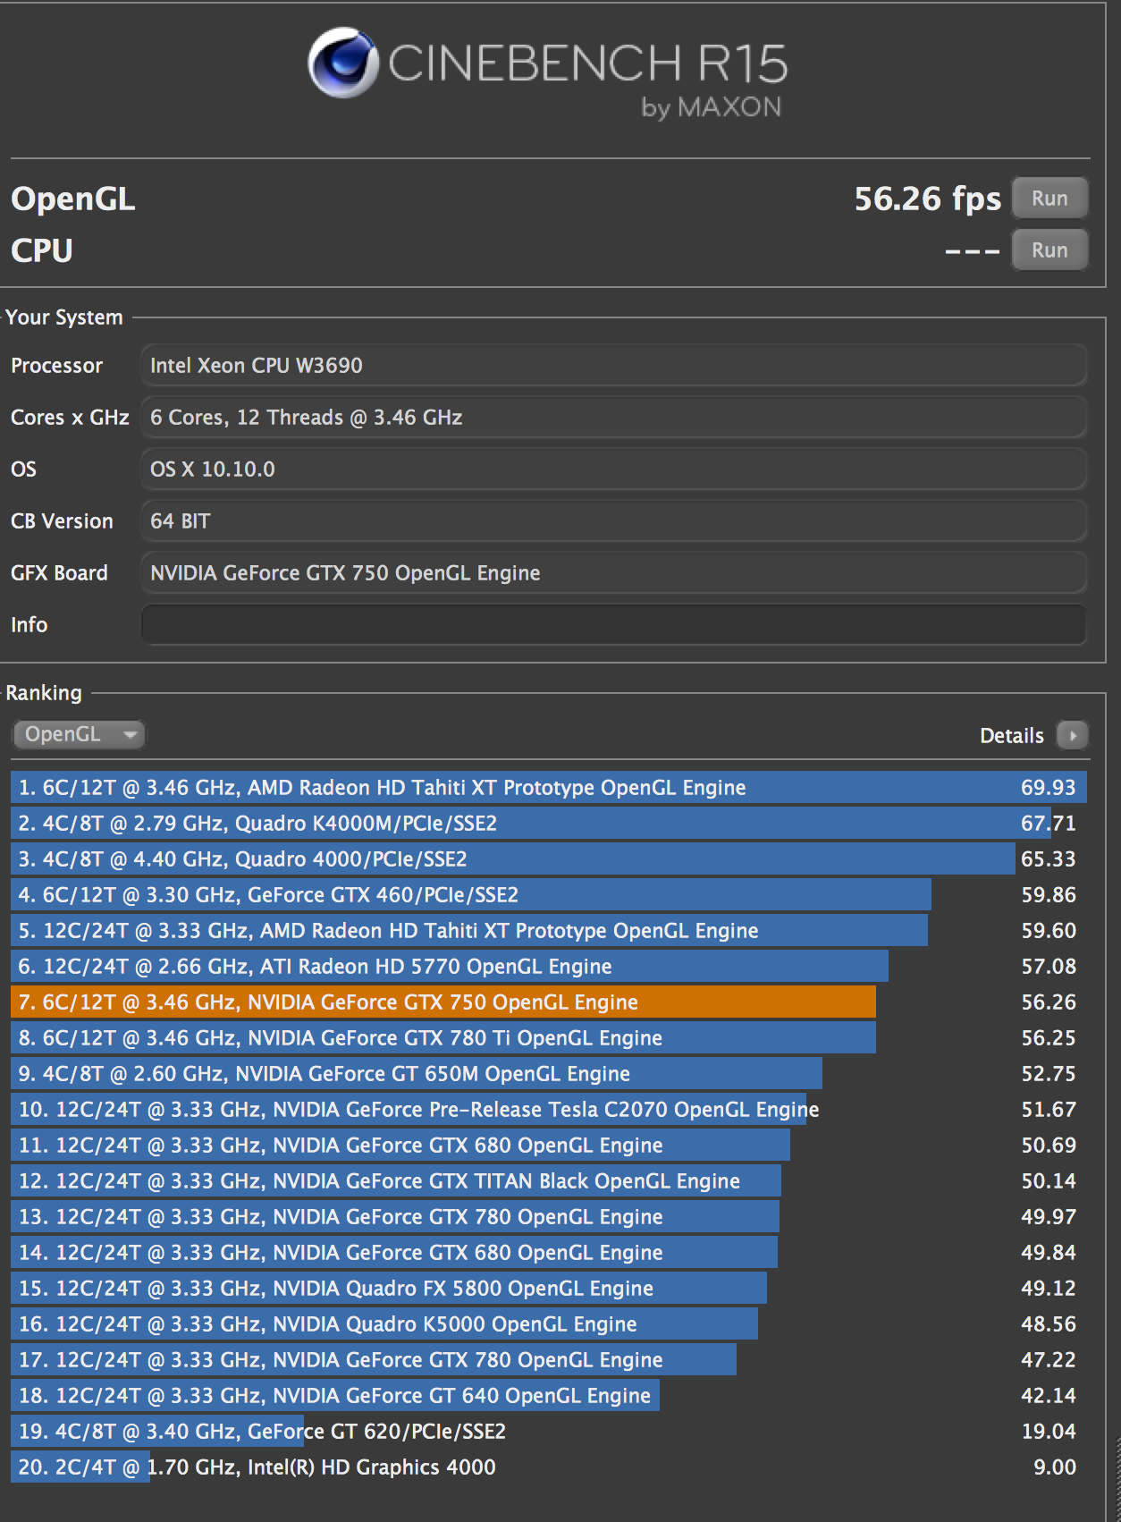The height and width of the screenshot is (1522, 1121).
Task: Select ranking 2 Quadro K4000M row
Action: [x=549, y=823]
